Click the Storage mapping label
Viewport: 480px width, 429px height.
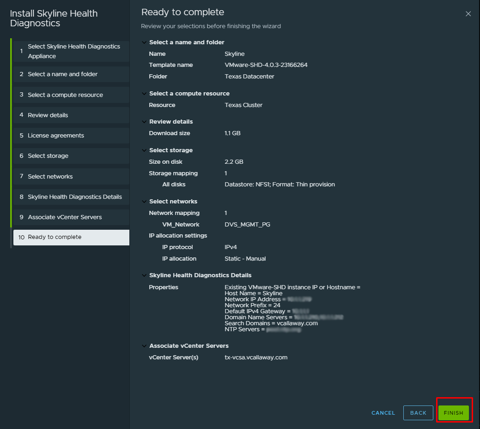click(x=173, y=173)
